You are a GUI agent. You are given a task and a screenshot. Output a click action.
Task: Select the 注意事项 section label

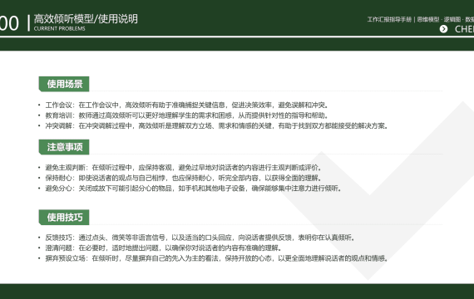pyautogui.click(x=64, y=147)
